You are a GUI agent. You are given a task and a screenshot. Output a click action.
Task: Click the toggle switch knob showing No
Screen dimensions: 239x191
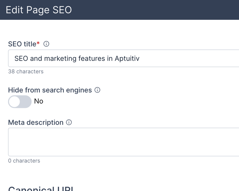pos(15,102)
